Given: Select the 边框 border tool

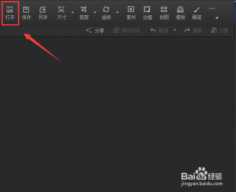Looking at the screenshot, I should (x=147, y=13).
